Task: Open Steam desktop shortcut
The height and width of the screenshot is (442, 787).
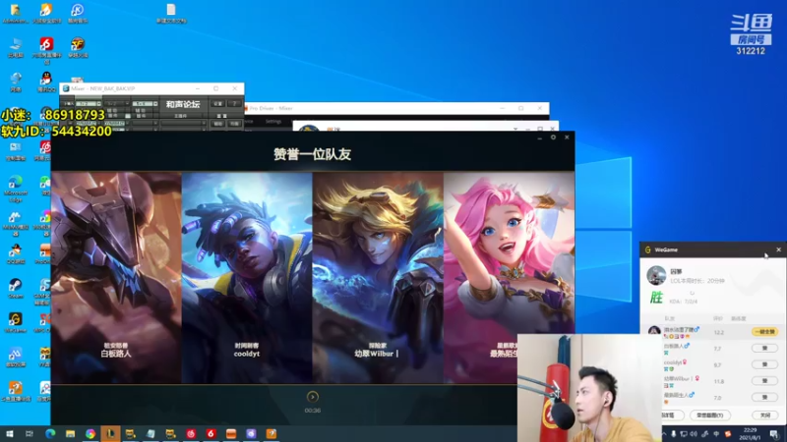Action: tap(15, 288)
